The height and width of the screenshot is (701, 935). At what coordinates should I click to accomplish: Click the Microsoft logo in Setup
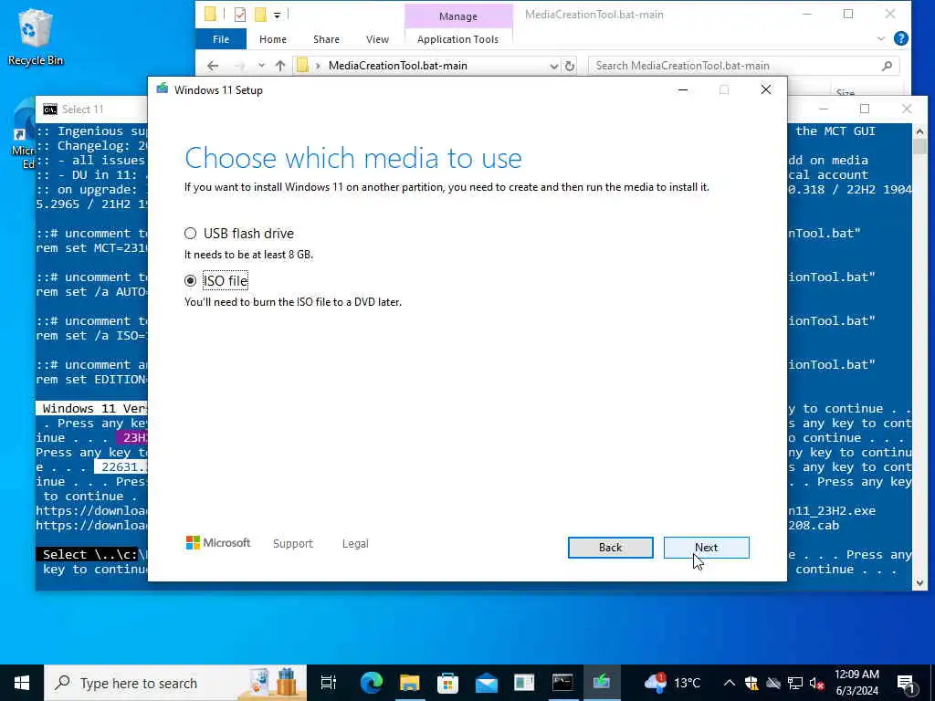[218, 543]
